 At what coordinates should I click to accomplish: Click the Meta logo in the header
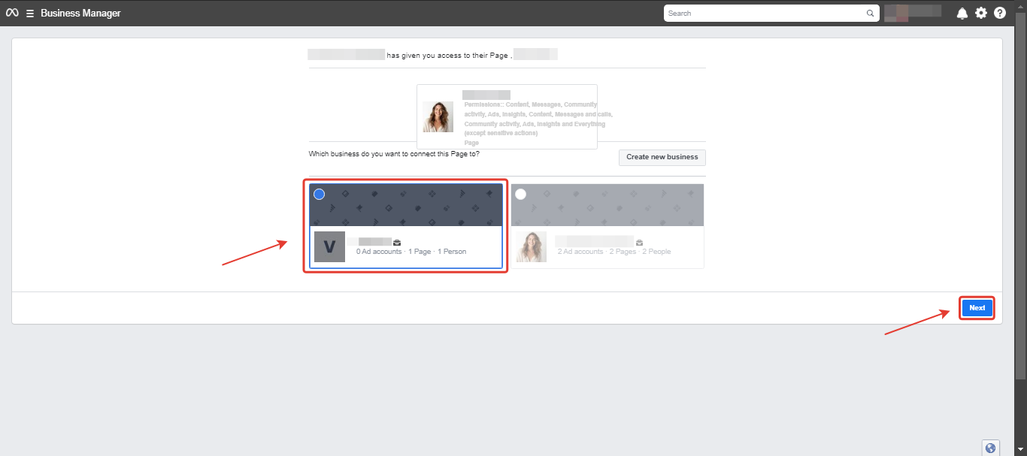pos(12,13)
